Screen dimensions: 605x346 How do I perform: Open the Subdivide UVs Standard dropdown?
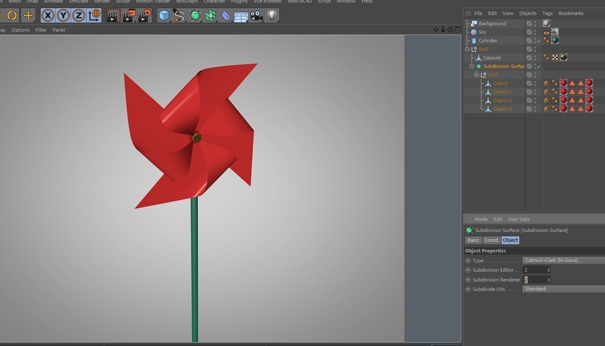[563, 289]
